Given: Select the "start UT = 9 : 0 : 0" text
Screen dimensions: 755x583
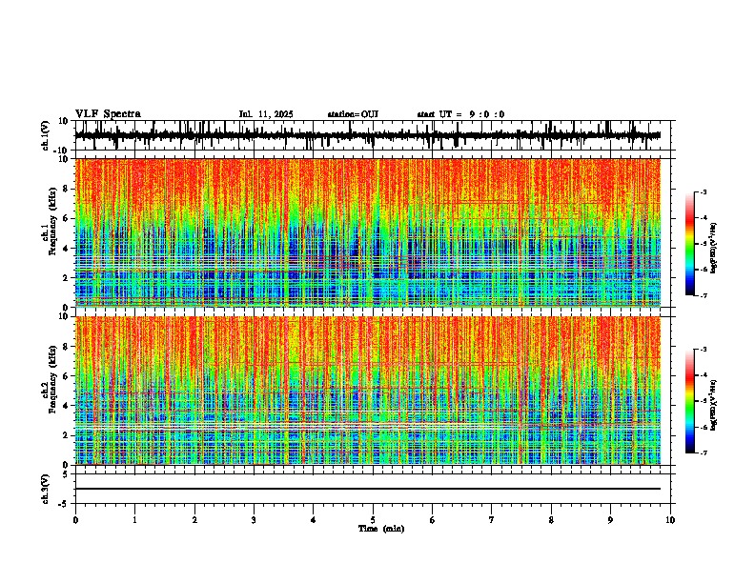Looking at the screenshot, I should pyautogui.click(x=460, y=114).
